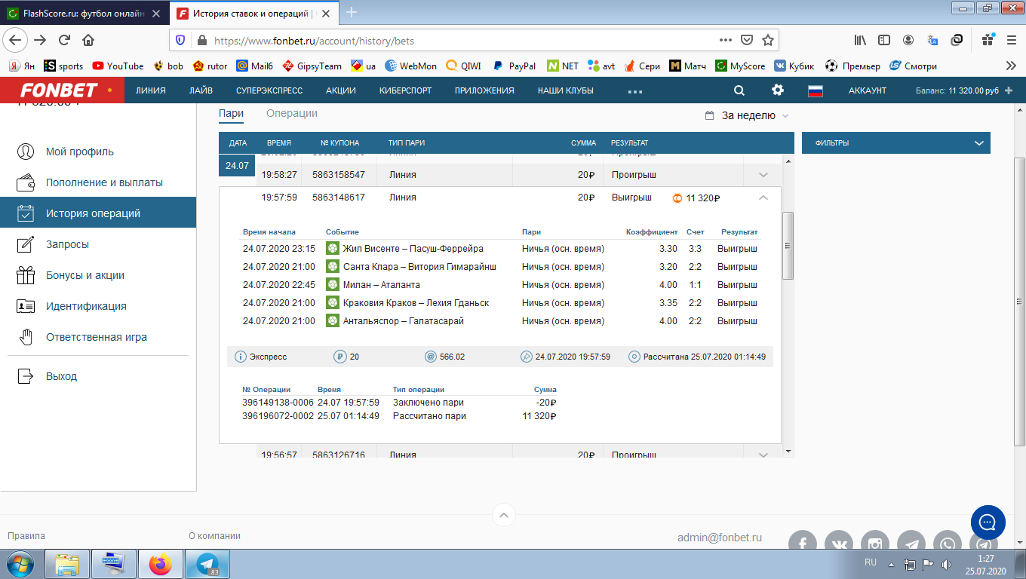The image size is (1026, 579).
Task: Go to СУПЕРЭКСПРЕСС section
Action: tap(269, 90)
